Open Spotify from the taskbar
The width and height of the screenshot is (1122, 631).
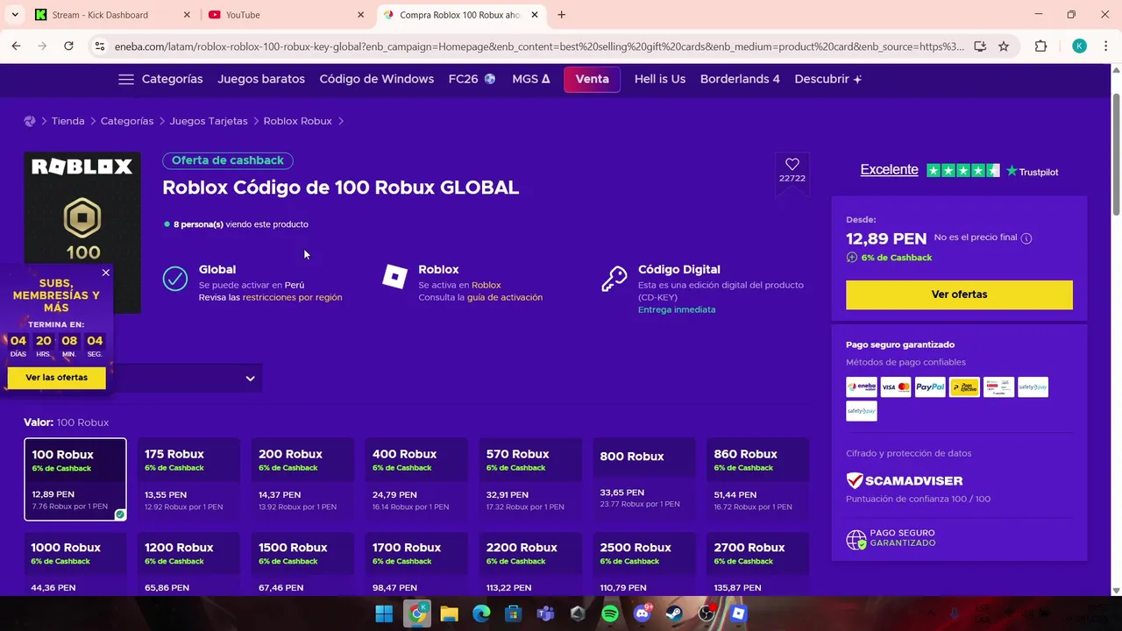pyautogui.click(x=610, y=614)
